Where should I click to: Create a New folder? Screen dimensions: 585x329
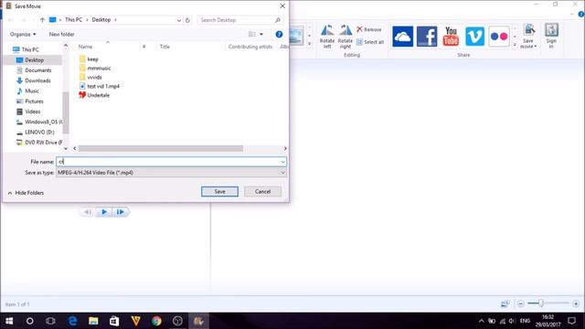coord(61,35)
